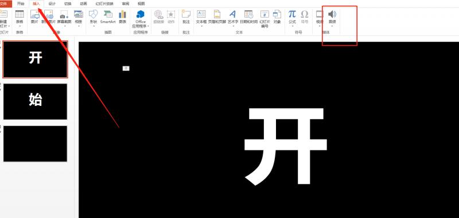Insert a picture (图片) from file

pos(34,17)
